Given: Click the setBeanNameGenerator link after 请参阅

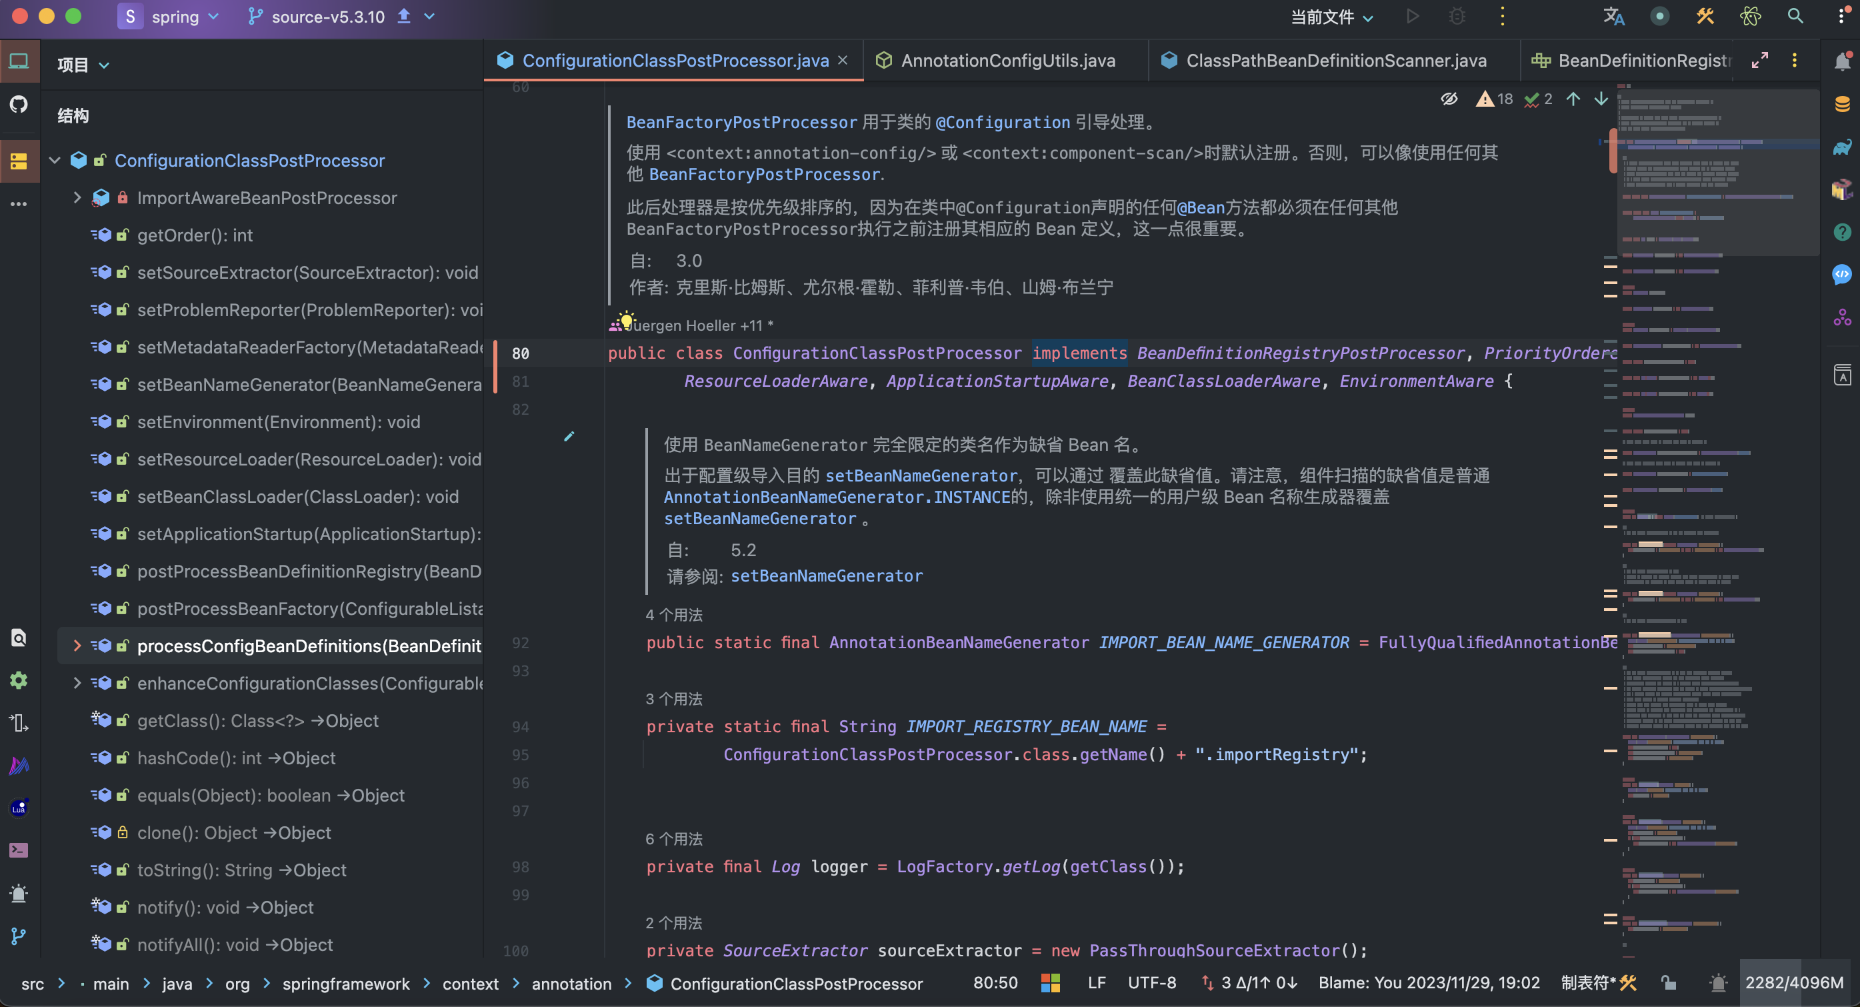Looking at the screenshot, I should [x=826, y=576].
